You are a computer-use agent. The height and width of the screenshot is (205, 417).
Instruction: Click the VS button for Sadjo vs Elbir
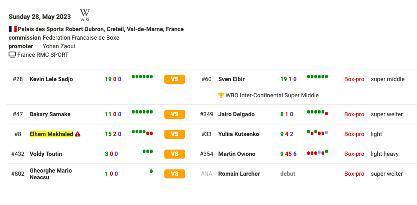coord(174,79)
